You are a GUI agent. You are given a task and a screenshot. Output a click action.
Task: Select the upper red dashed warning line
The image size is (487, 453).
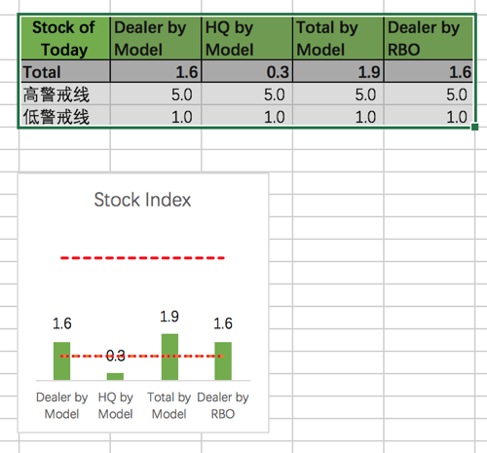coord(142,258)
